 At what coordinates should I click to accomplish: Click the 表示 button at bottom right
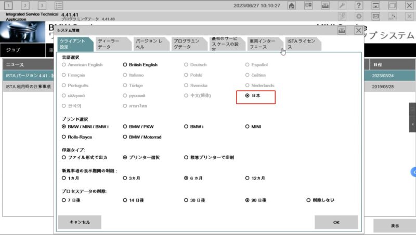point(395,226)
